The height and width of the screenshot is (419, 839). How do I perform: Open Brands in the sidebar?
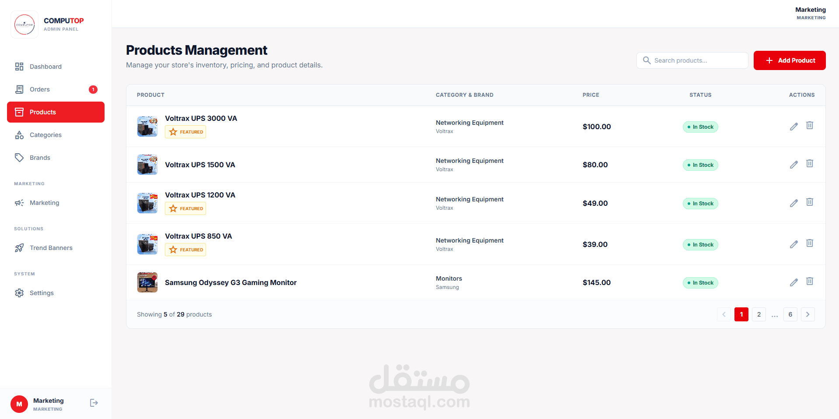click(56, 158)
